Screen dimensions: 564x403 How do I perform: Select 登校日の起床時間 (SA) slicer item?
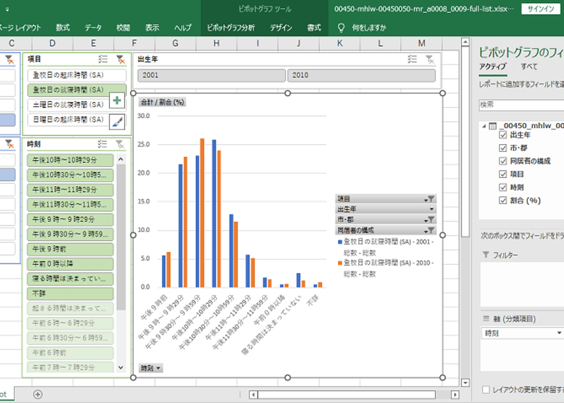point(77,75)
